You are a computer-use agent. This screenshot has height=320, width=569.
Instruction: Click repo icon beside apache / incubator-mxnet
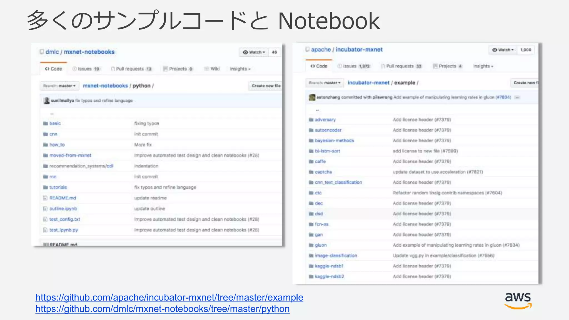[307, 49]
